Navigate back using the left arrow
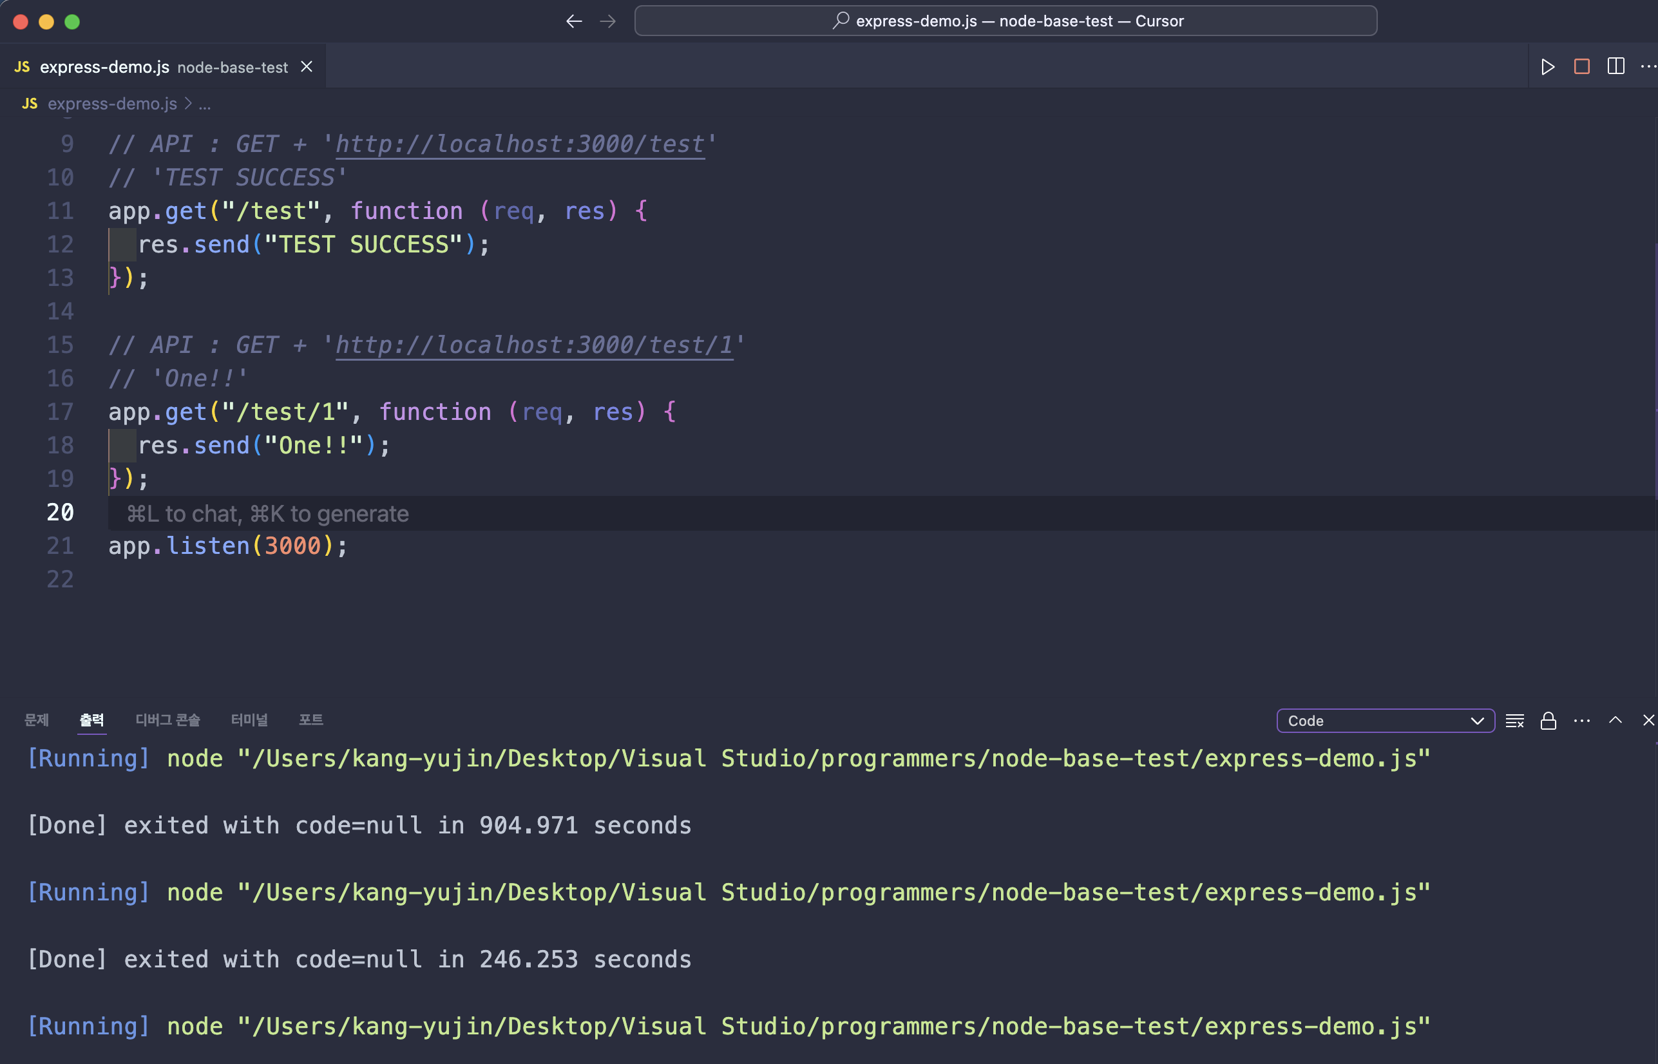The image size is (1658, 1064). coord(573,21)
